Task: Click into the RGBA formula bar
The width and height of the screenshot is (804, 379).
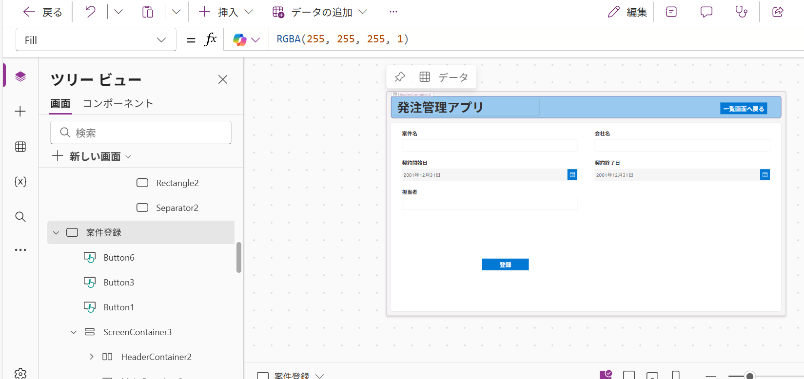Action: pos(536,39)
